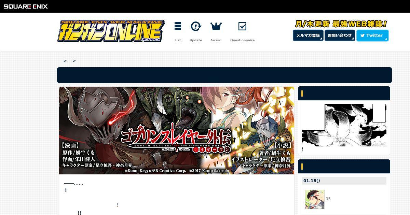
Task: Click the 'List' label under the icon
Action: coord(178,40)
